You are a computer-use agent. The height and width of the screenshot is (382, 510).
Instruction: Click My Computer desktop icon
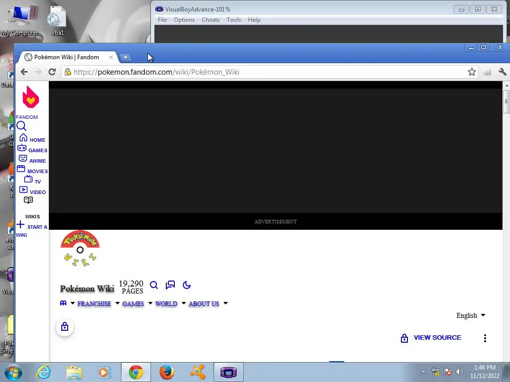(19, 20)
